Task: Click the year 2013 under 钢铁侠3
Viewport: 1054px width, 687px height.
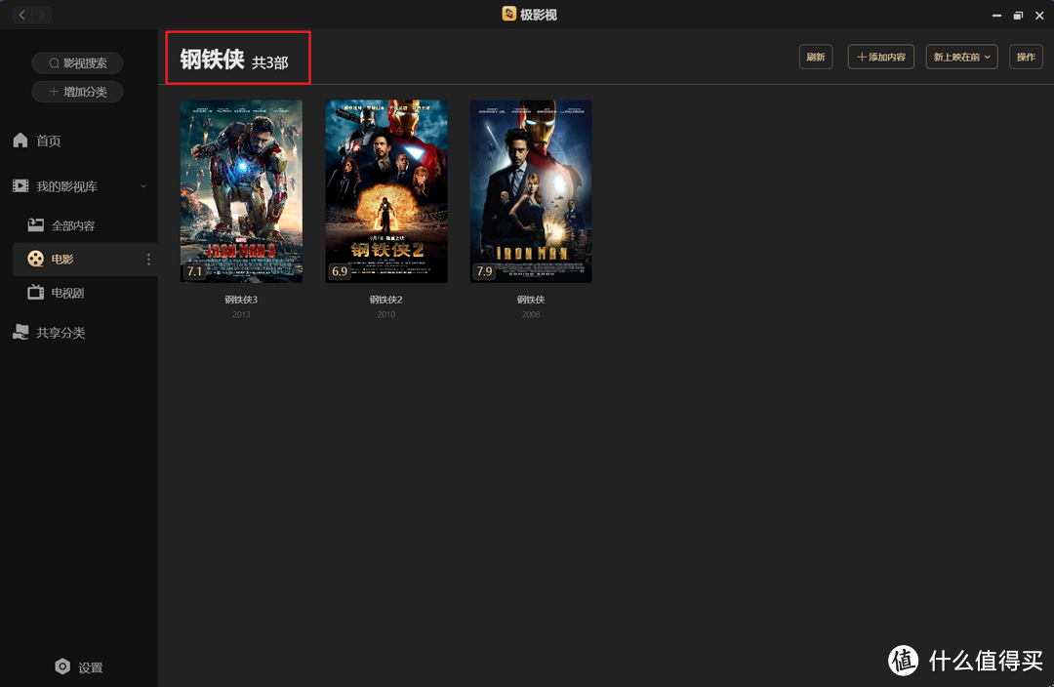Action: pyautogui.click(x=241, y=314)
